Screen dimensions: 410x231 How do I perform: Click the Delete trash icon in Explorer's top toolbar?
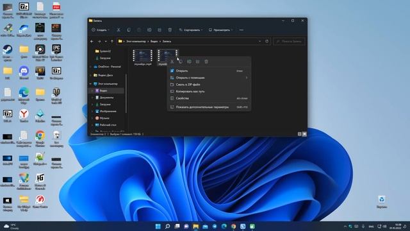point(170,30)
